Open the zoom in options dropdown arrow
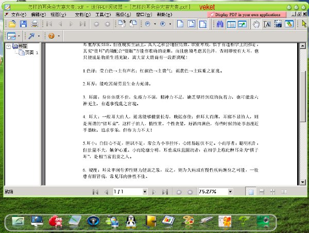The height and width of the screenshot is (233, 309). [170, 24]
